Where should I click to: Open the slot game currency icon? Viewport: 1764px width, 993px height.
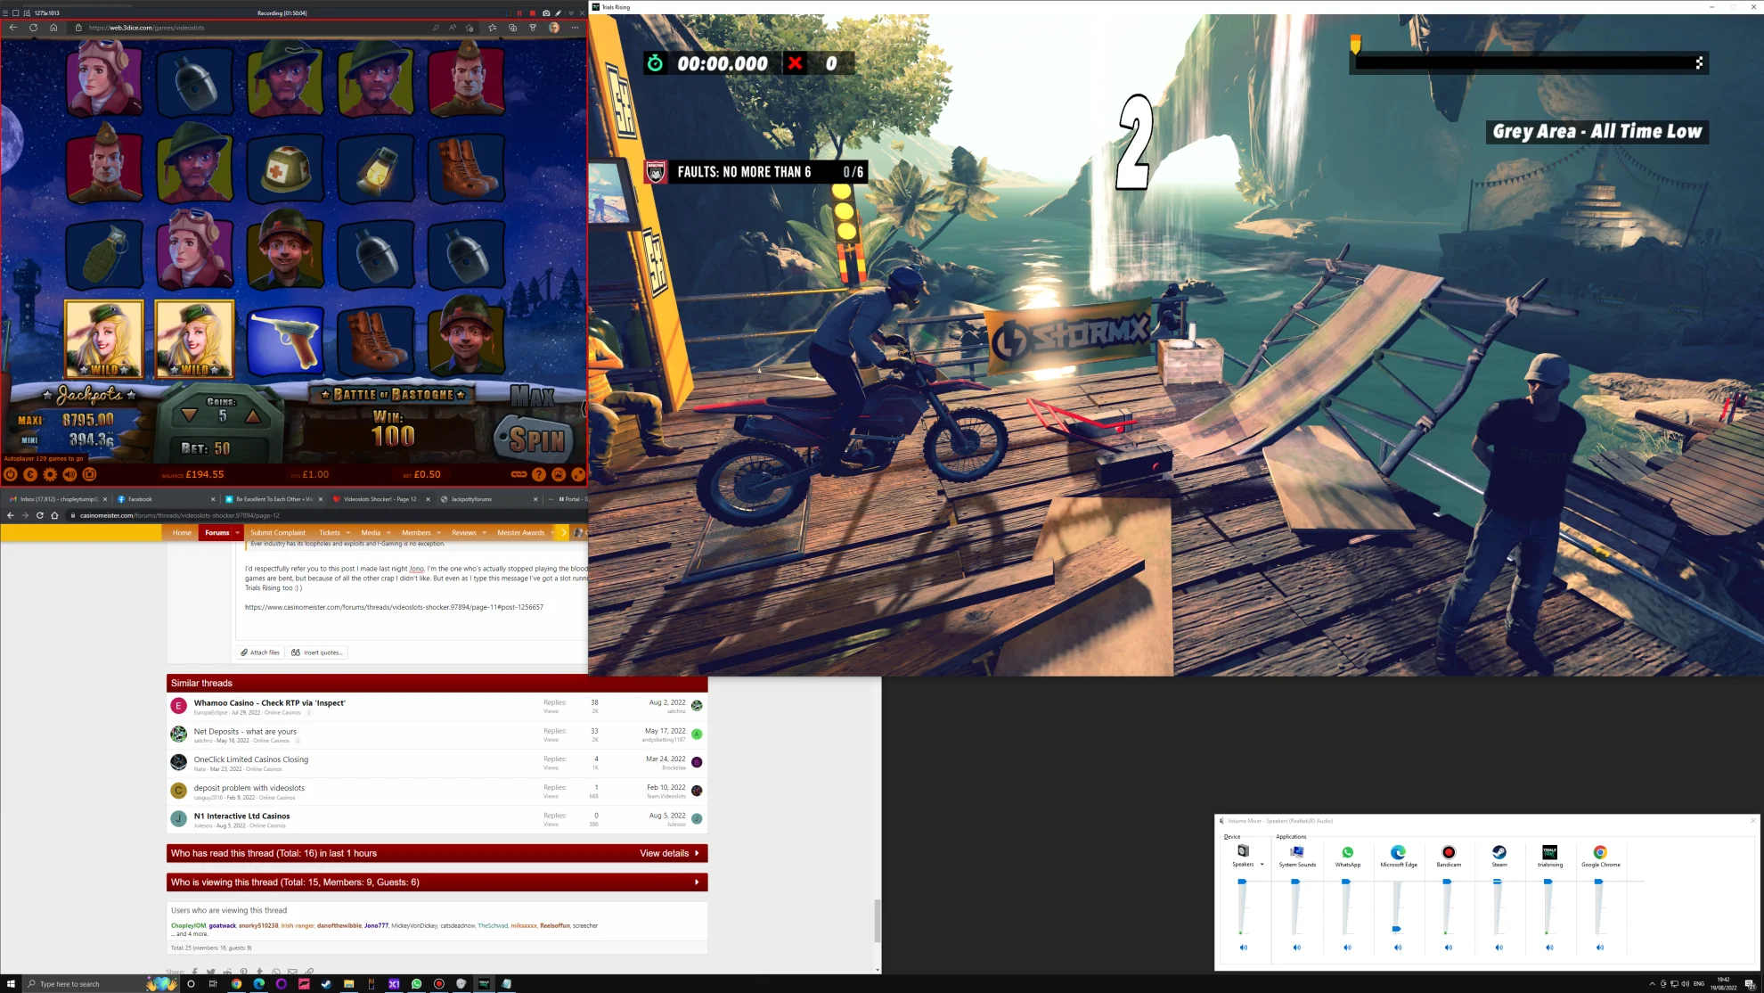(x=30, y=475)
